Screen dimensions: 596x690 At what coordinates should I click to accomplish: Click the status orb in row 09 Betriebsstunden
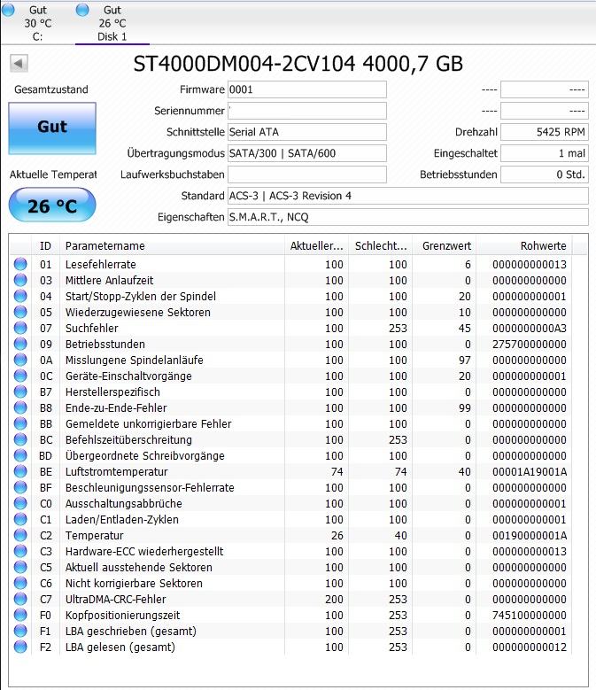click(20, 344)
